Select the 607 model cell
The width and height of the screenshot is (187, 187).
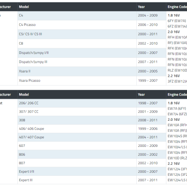click(77, 146)
